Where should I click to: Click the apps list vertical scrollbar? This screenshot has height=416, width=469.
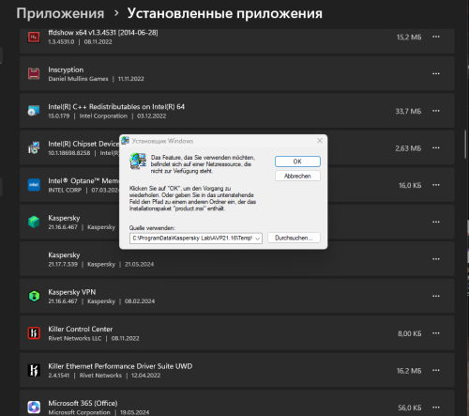(465, 144)
